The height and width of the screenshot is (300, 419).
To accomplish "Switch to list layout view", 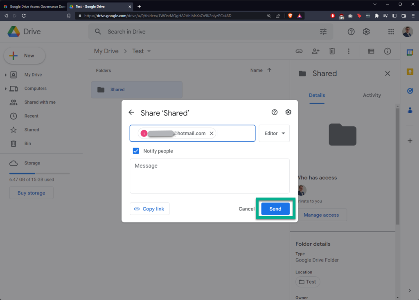I will click(x=371, y=51).
